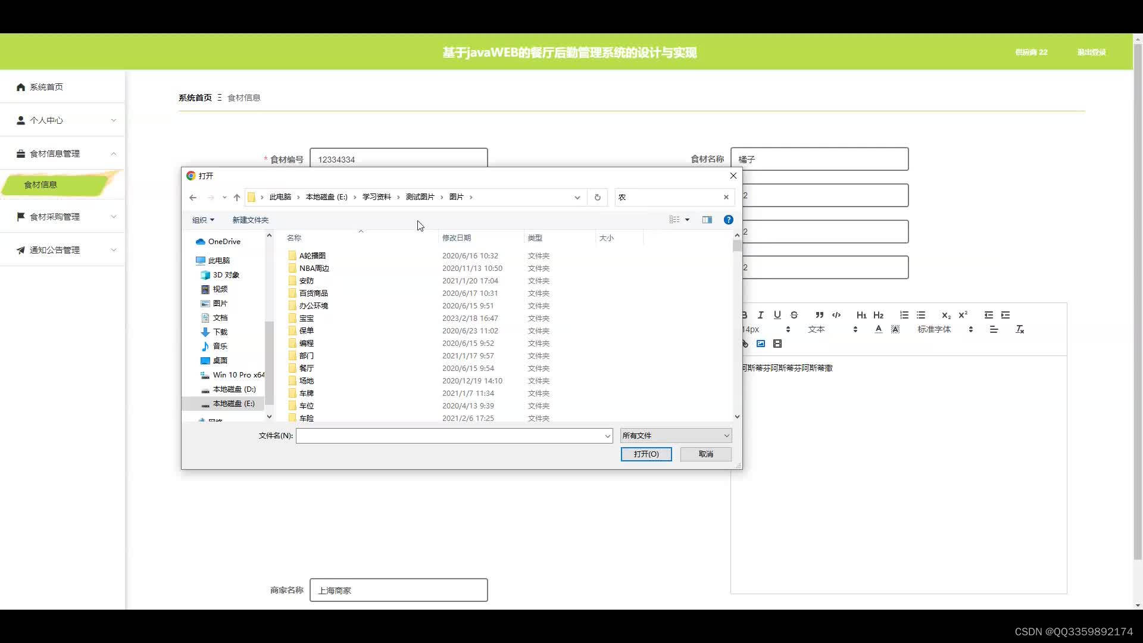Image resolution: width=1143 pixels, height=643 pixels.
Task: Click 退出登录 in the header
Action: tap(1091, 52)
